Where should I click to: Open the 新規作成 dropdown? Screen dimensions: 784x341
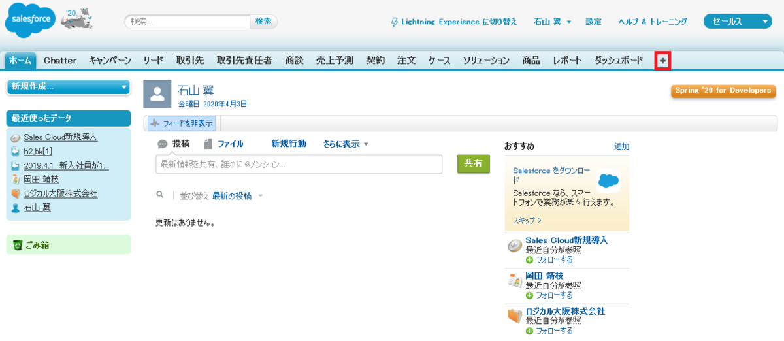pyautogui.click(x=68, y=87)
